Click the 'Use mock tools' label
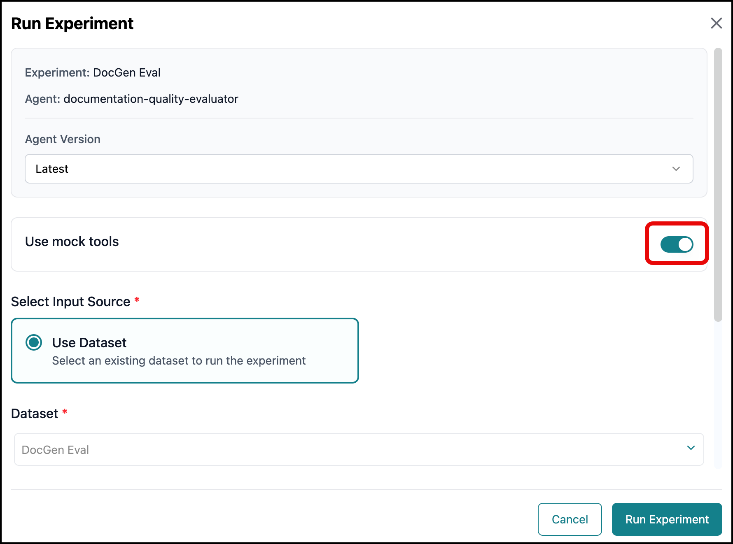Screen dimensions: 733x544 [72, 242]
